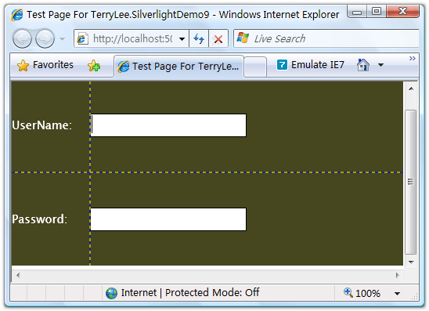The height and width of the screenshot is (311, 429).
Task: Show more toolbar commands chevron
Action: point(413,58)
